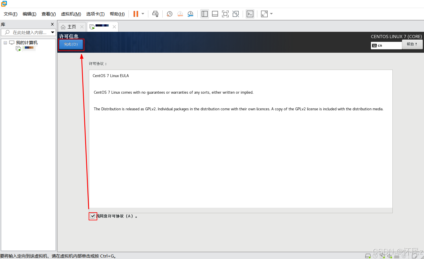Click network adapter icon in status bar
The image size is (424, 259).
click(x=382, y=256)
